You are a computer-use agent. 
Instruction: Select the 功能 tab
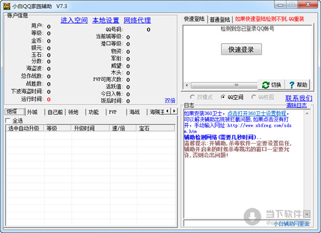point(96,112)
